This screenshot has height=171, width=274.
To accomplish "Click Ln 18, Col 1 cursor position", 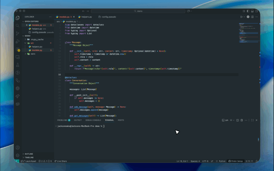I will coord(182,161).
